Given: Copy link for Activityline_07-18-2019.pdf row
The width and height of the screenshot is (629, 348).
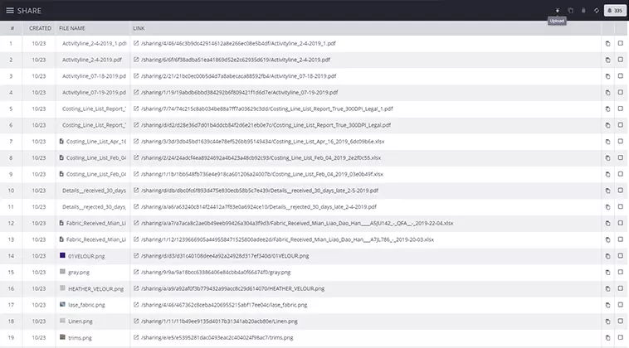Looking at the screenshot, I should click(x=607, y=76).
